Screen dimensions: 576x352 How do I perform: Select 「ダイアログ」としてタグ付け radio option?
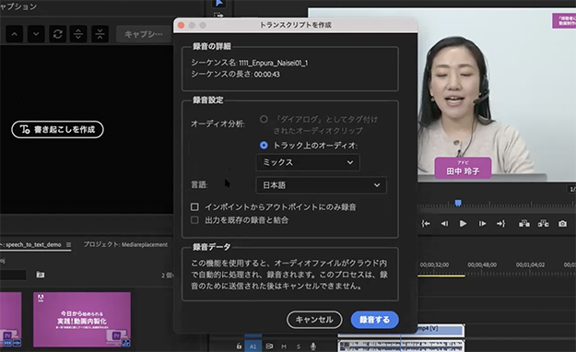point(264,119)
